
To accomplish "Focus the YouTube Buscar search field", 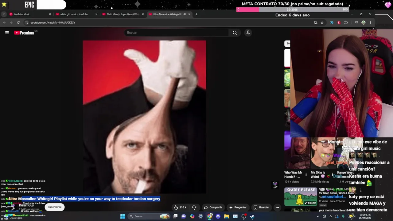I will (x=177, y=33).
